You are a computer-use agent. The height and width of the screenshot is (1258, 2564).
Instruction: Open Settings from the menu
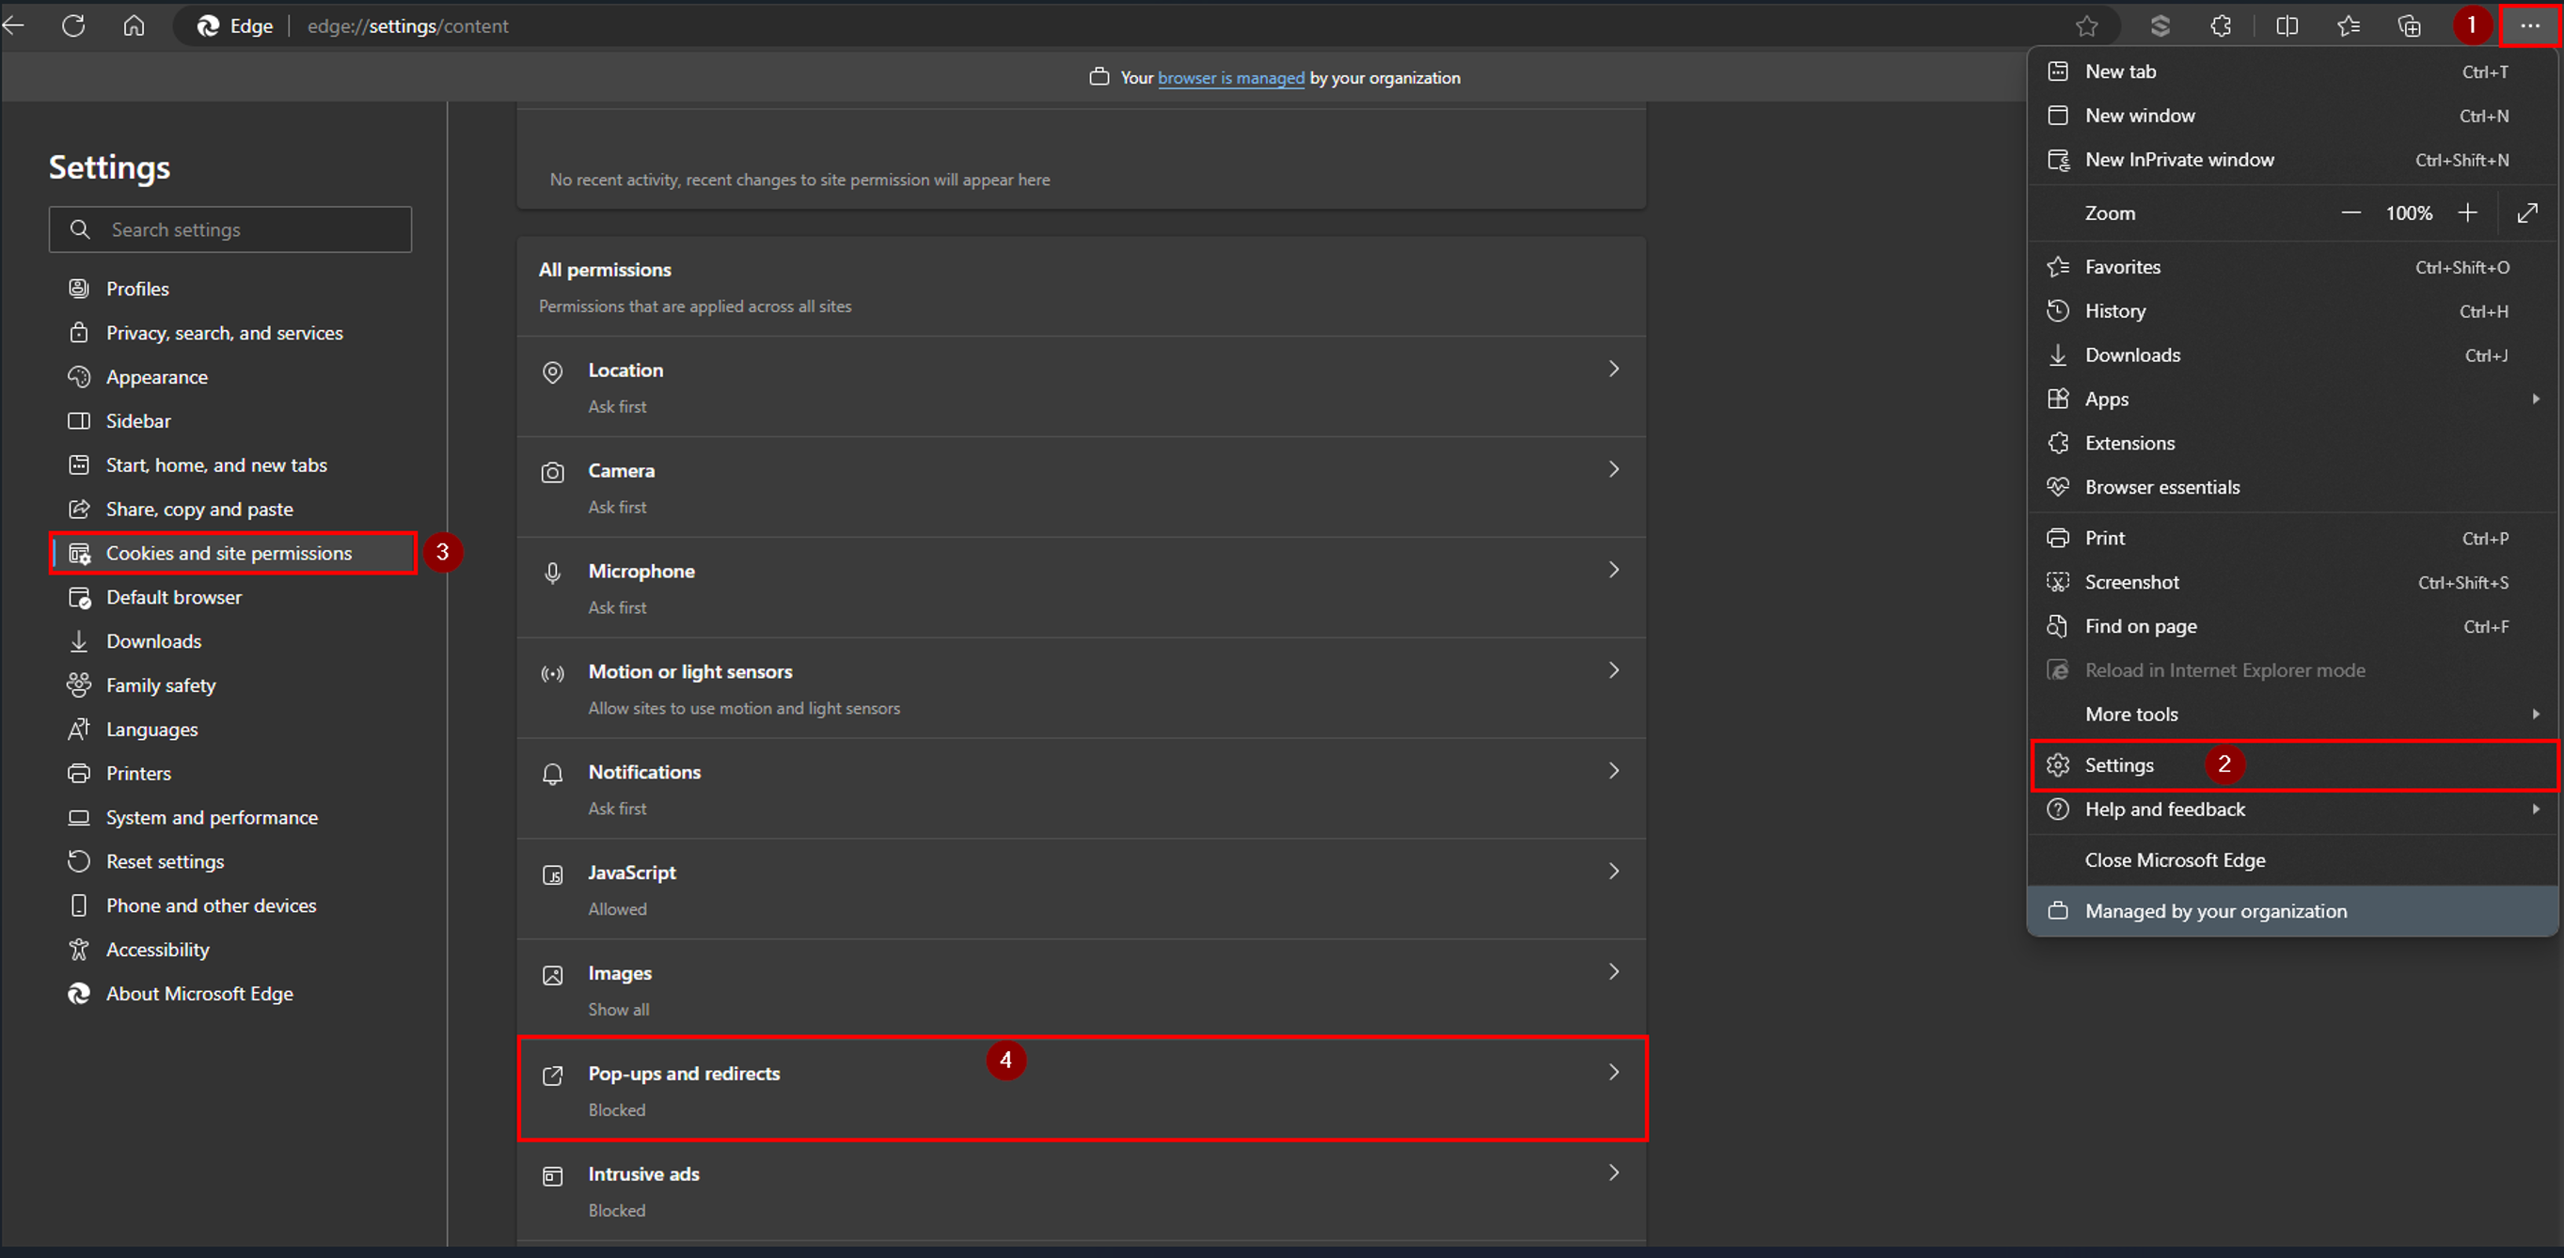coord(2292,765)
